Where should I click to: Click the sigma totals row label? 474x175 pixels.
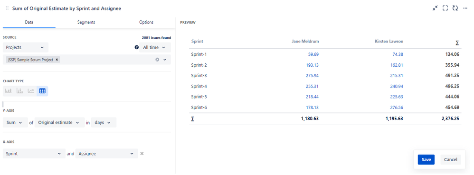193,119
